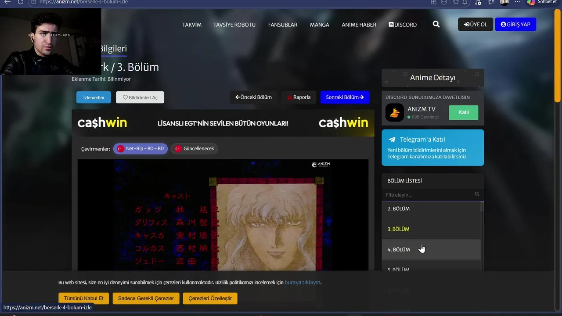This screenshot has height=316, width=562.
Task: Toggle Bildirimleri Aç notifications button
Action: tap(140, 97)
